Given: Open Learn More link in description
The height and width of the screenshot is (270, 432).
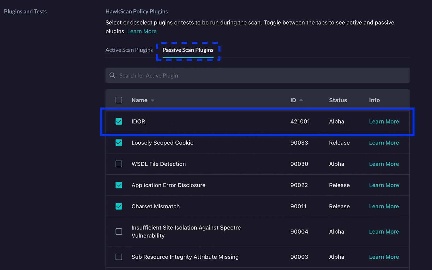Looking at the screenshot, I should point(142,31).
